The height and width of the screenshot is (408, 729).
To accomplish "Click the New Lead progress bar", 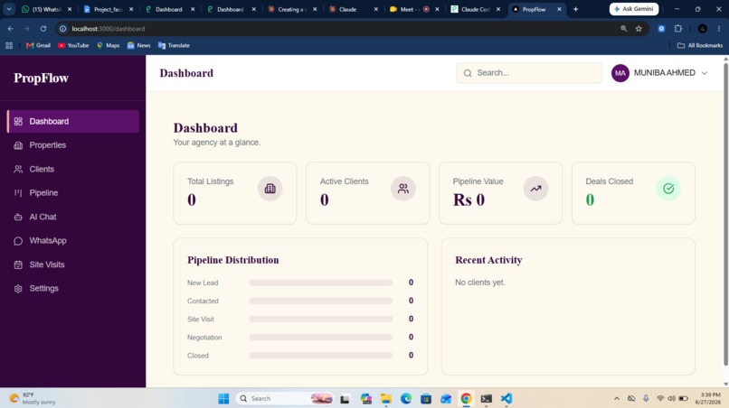I will [321, 283].
